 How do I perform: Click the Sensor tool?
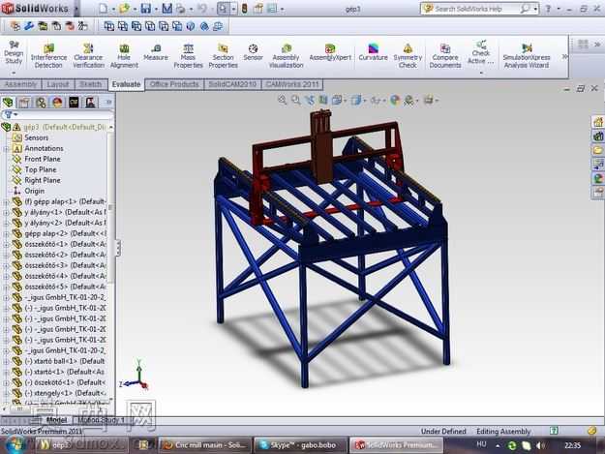pyautogui.click(x=253, y=52)
